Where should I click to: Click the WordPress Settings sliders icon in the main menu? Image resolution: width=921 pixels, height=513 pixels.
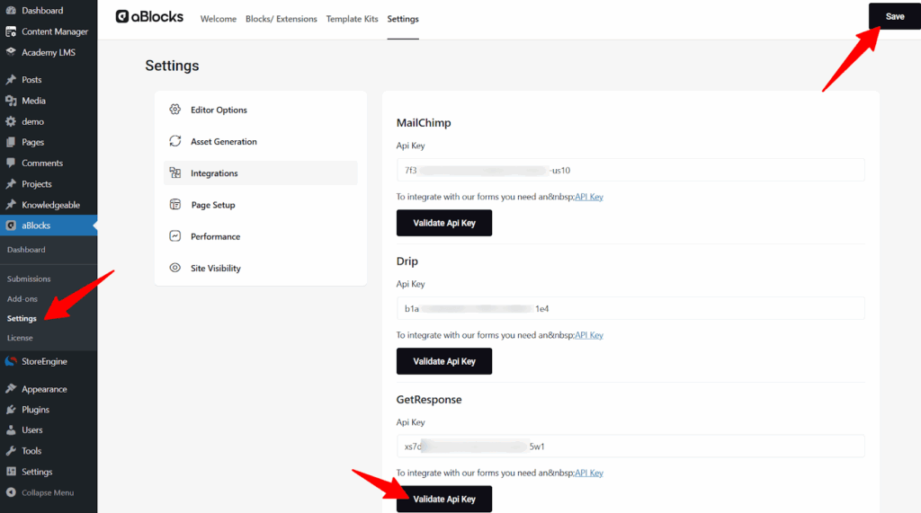(11, 472)
